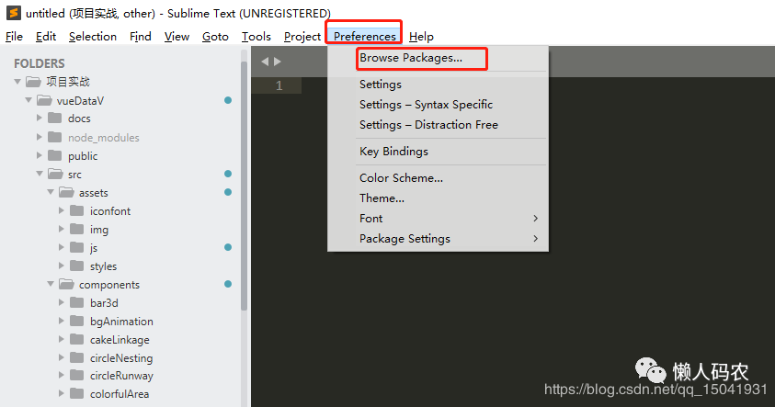This screenshot has height=407, width=775.
Task: Click the sidebar vertical scrollbar
Action: click(244, 186)
